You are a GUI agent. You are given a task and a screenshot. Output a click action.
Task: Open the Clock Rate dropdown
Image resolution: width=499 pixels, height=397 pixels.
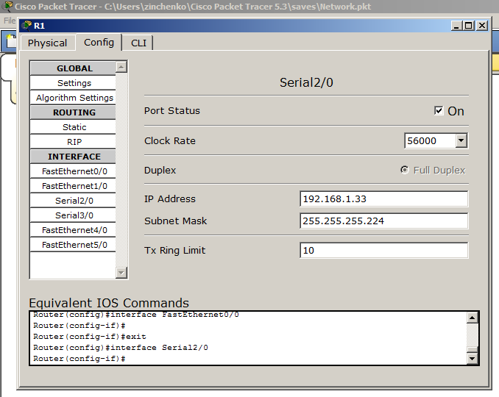tap(461, 140)
